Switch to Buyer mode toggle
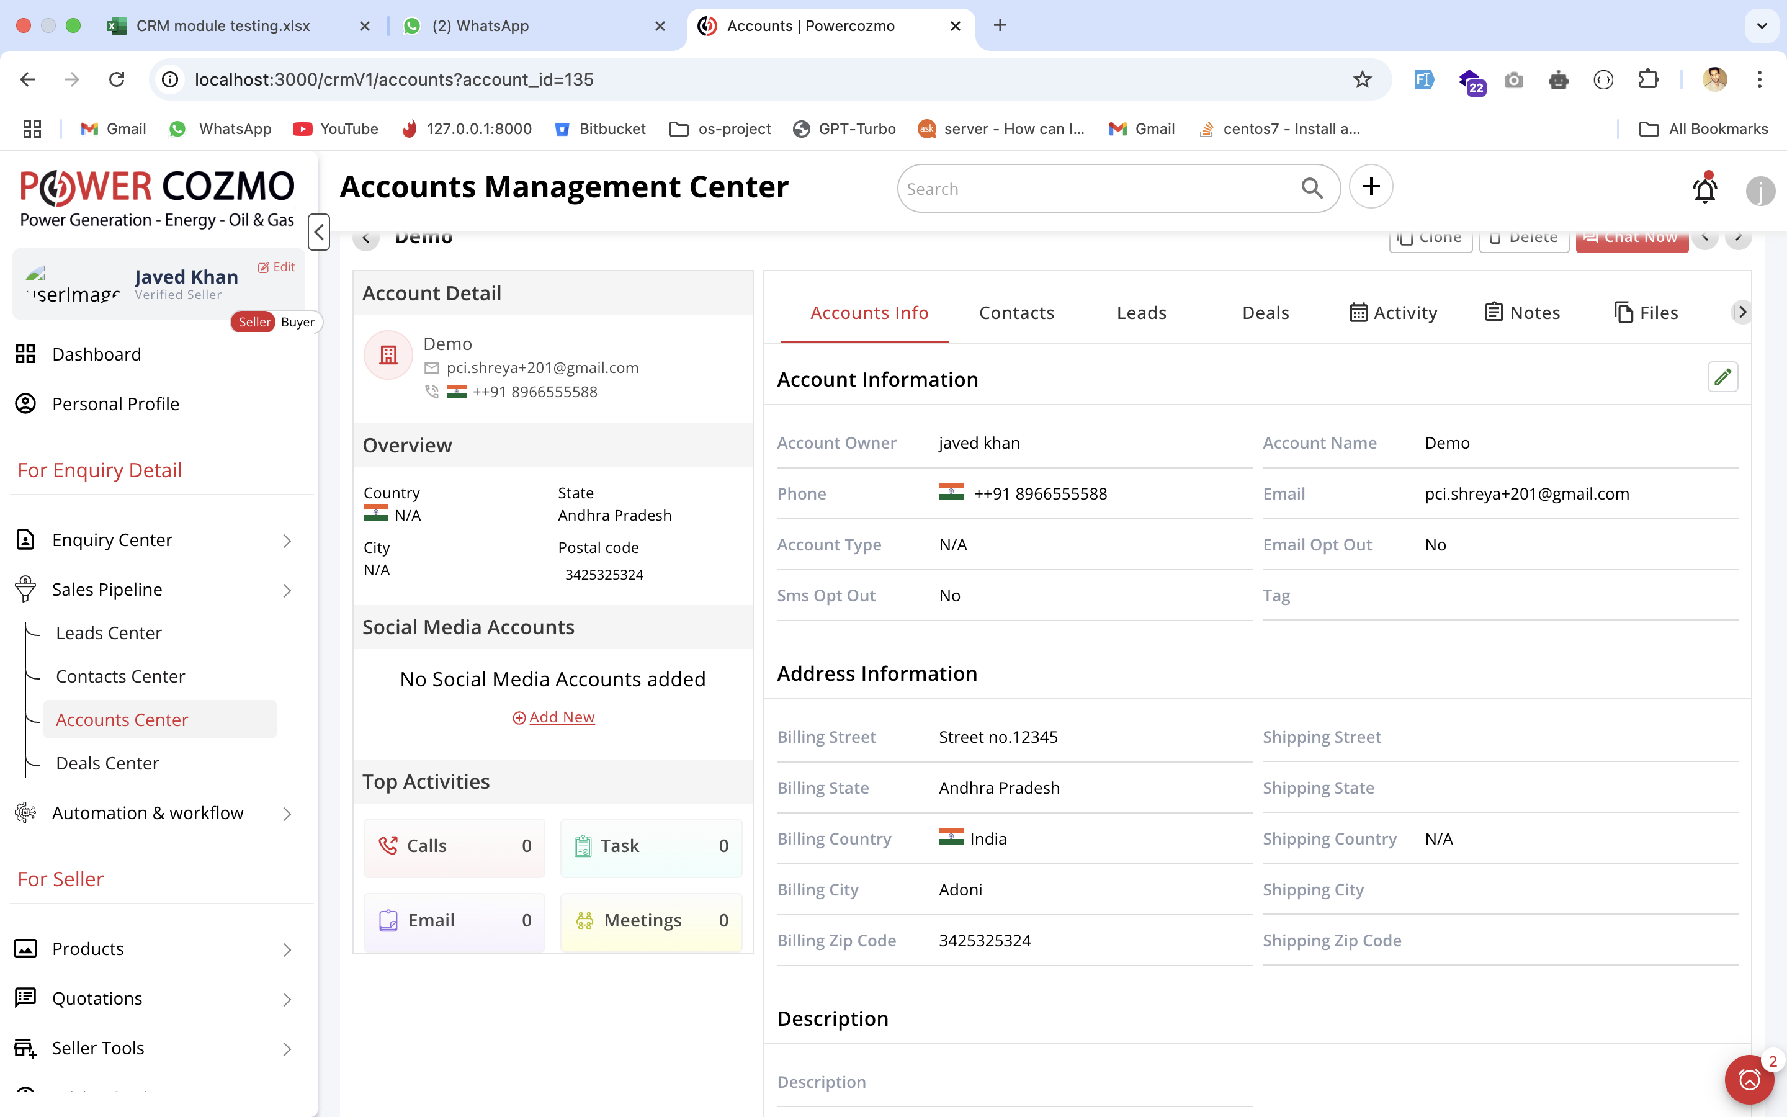Image resolution: width=1787 pixels, height=1117 pixels. (x=298, y=322)
